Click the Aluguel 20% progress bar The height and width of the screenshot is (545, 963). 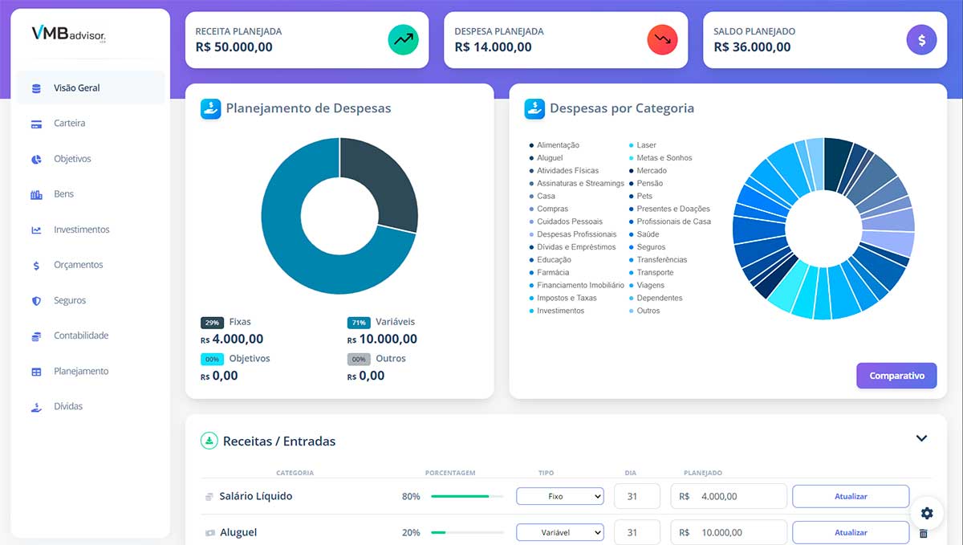coord(467,532)
